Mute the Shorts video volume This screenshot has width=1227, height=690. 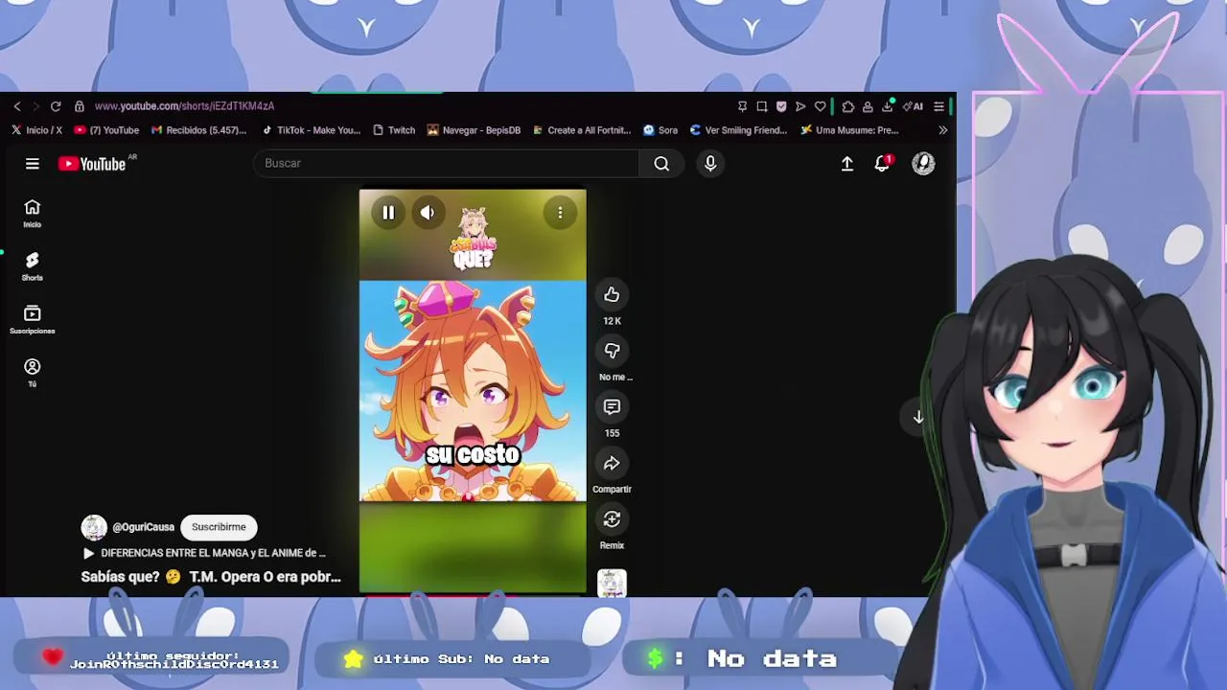point(428,213)
